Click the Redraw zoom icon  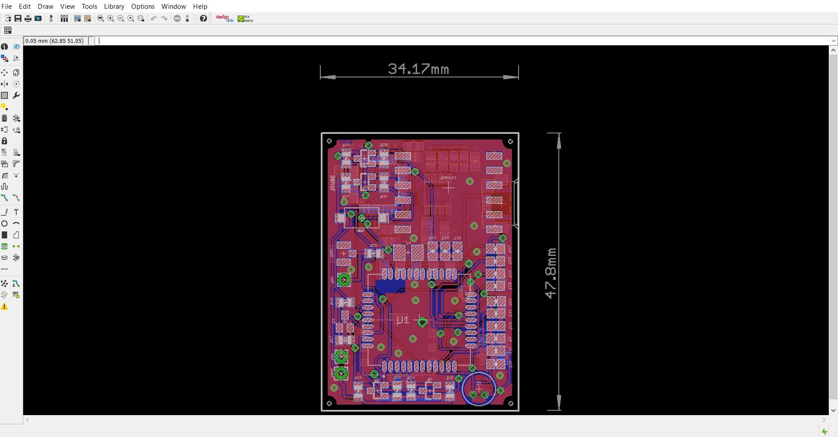coord(130,18)
